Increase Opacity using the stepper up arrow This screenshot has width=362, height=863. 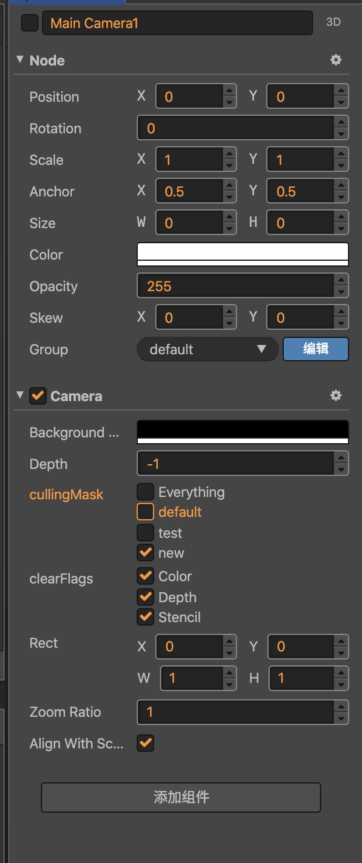pos(342,280)
